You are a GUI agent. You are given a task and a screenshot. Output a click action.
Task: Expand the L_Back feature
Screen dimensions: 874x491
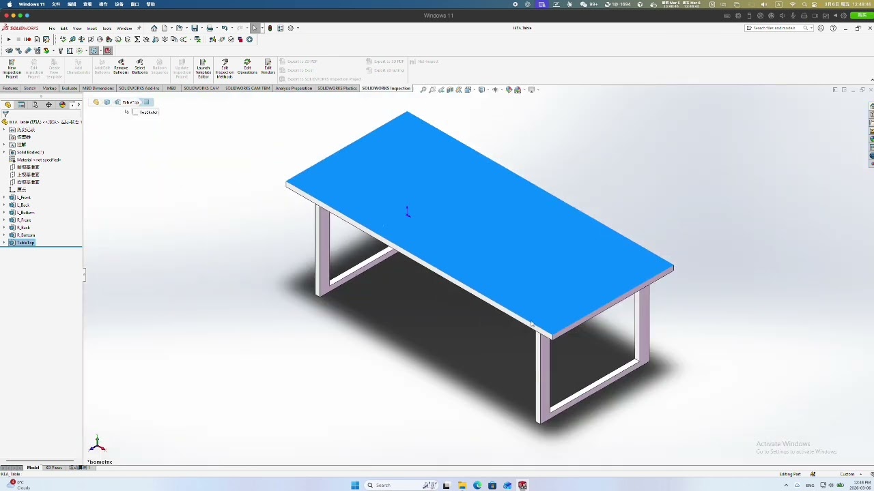click(x=4, y=205)
